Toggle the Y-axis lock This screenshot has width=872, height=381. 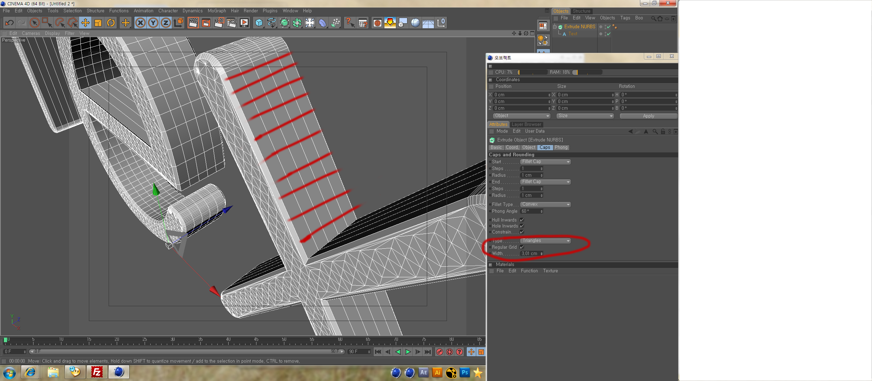pyautogui.click(x=153, y=23)
